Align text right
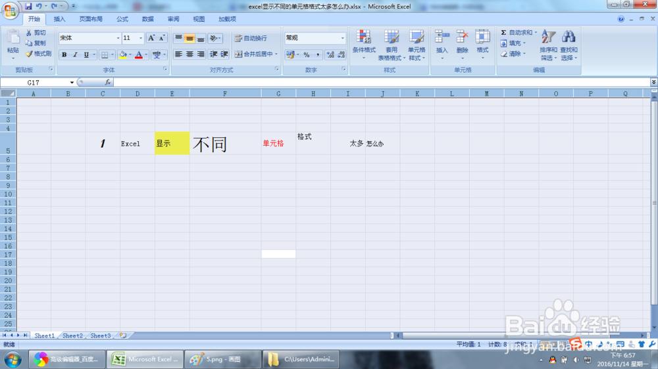This screenshot has width=658, height=369. (201, 54)
